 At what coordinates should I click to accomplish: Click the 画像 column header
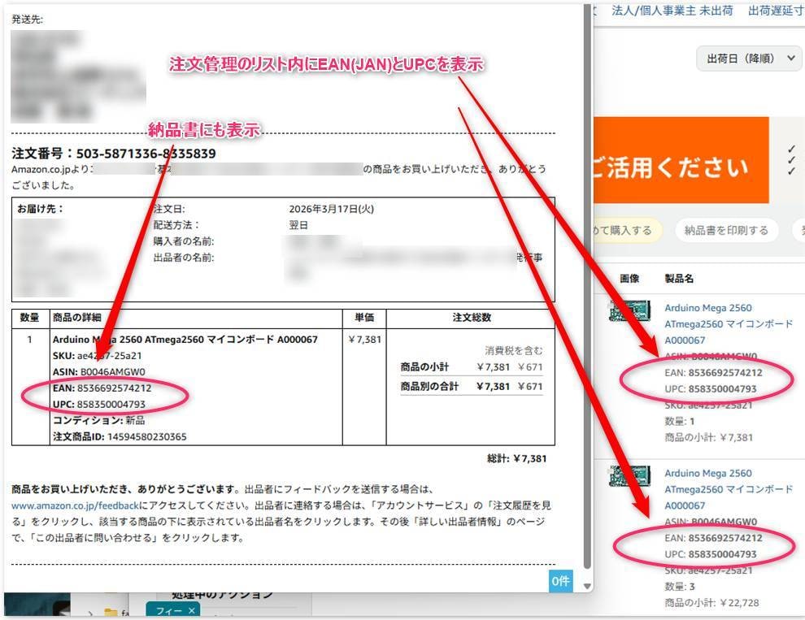(629, 279)
